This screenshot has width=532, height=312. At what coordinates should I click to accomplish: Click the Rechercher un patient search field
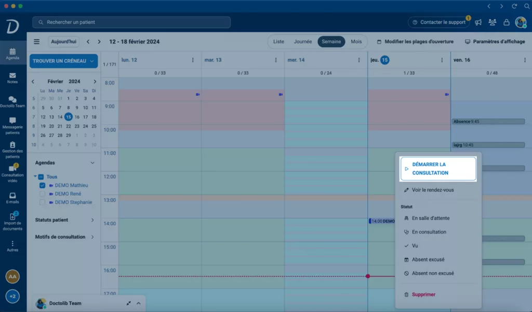pyautogui.click(x=131, y=22)
